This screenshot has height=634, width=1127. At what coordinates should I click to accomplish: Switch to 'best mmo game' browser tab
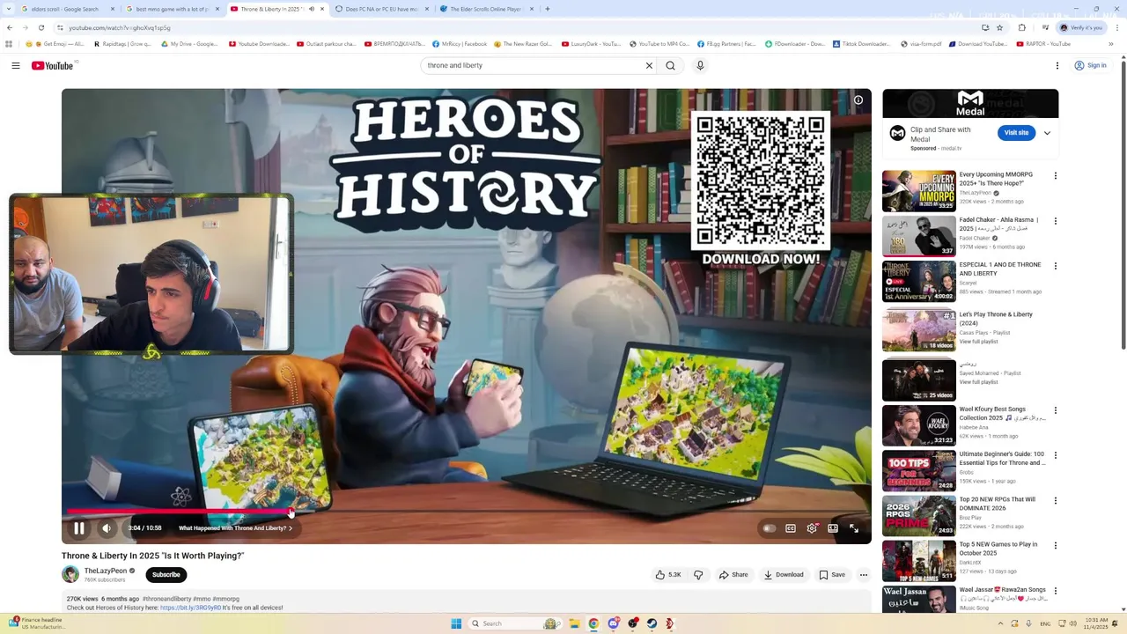(171, 9)
